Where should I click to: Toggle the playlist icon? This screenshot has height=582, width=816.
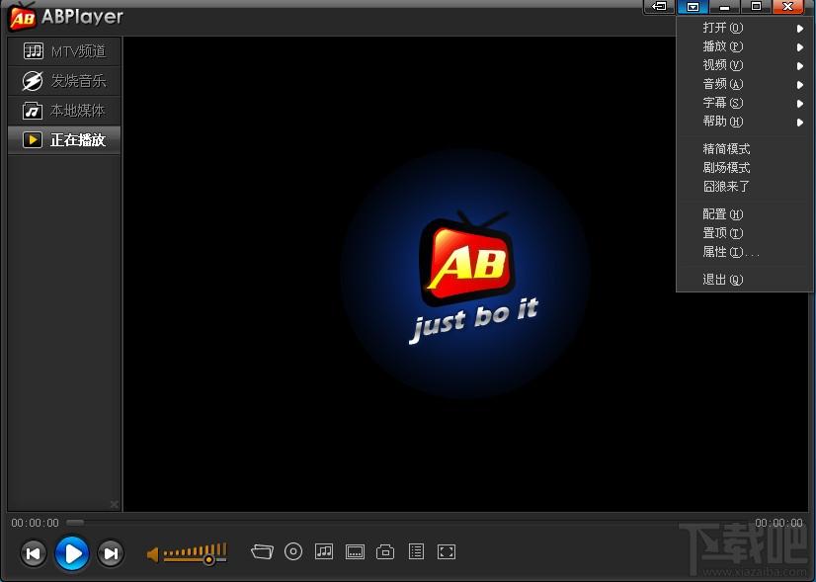point(416,551)
